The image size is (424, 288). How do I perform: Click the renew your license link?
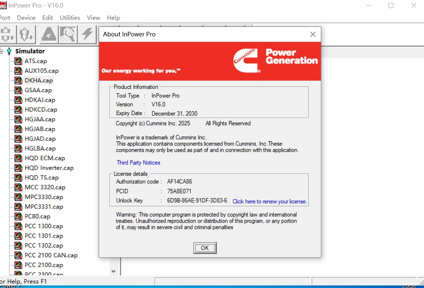point(270,201)
